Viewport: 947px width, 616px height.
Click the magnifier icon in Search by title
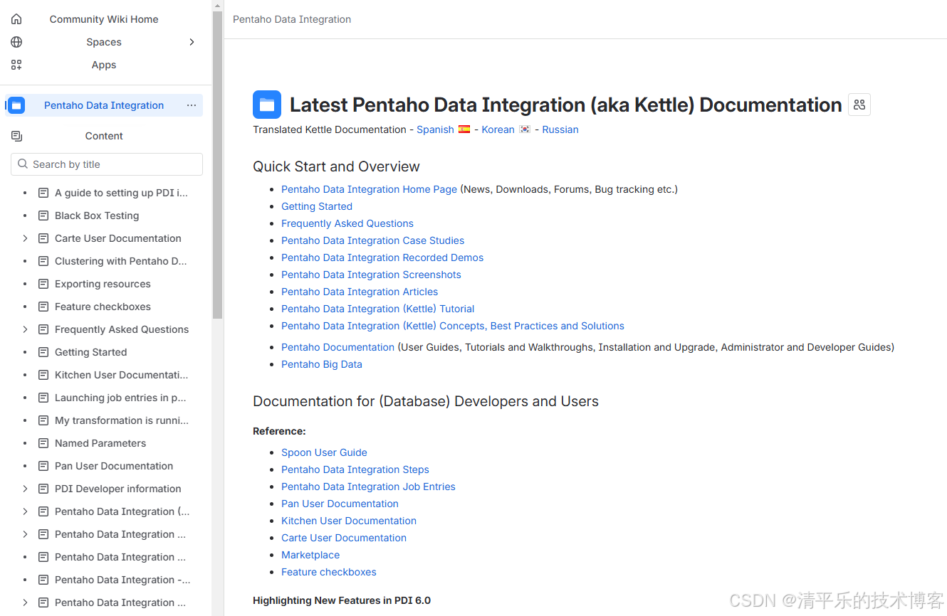(x=23, y=164)
